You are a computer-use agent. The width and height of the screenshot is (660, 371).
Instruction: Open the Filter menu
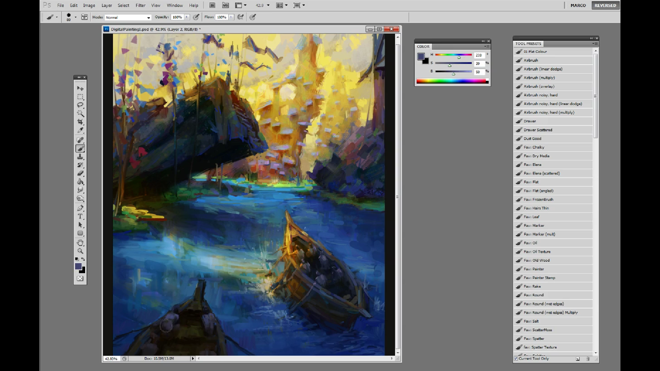140,5
